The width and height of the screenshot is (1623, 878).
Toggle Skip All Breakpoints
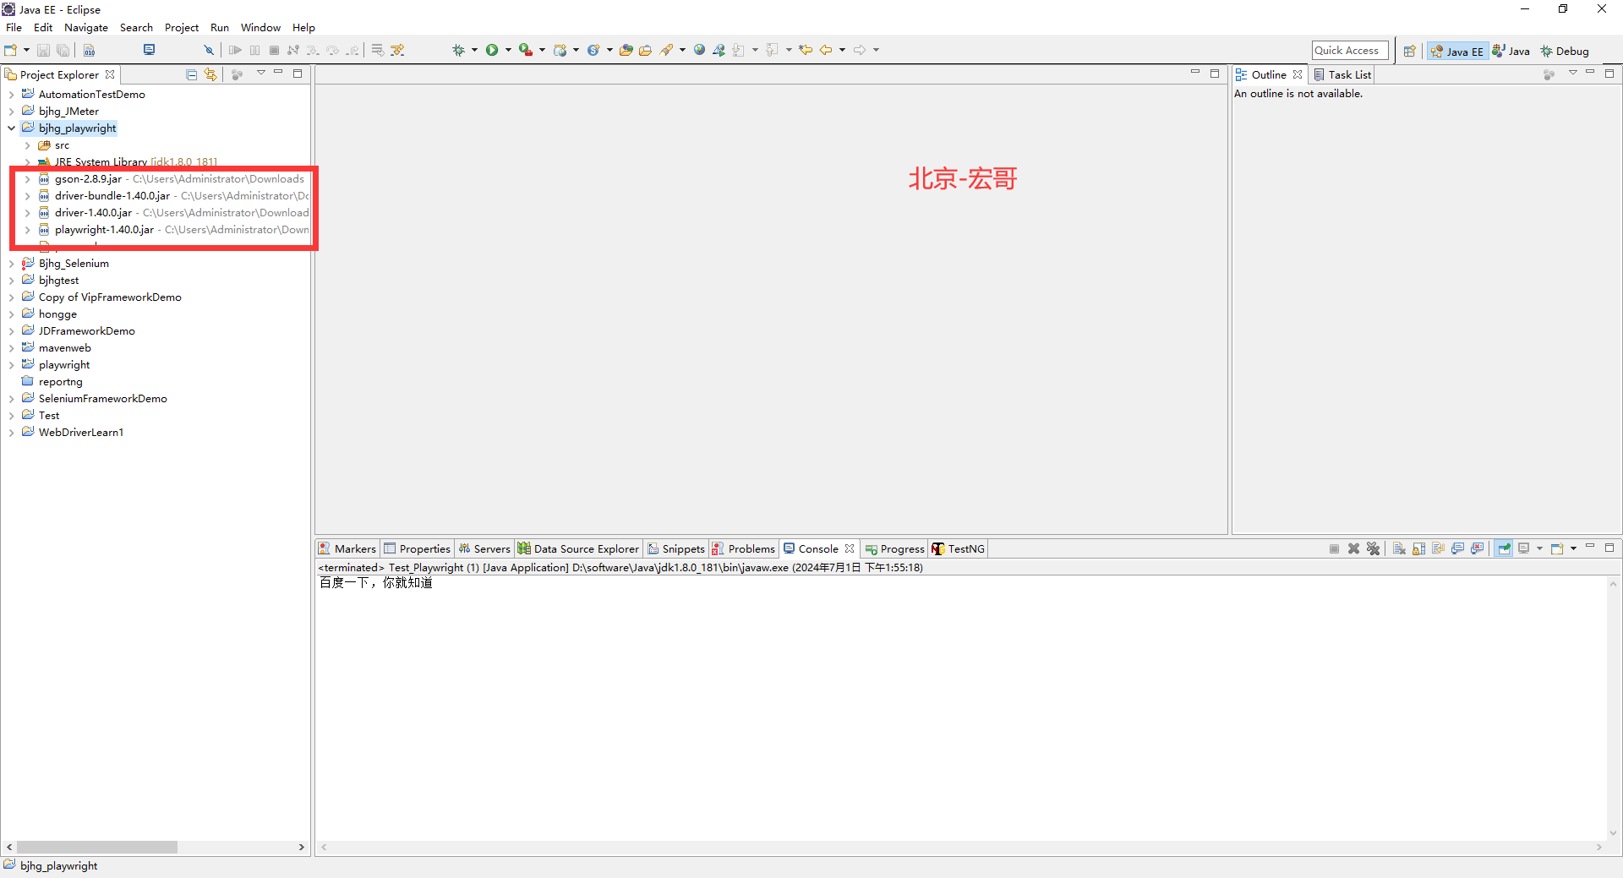(x=209, y=51)
